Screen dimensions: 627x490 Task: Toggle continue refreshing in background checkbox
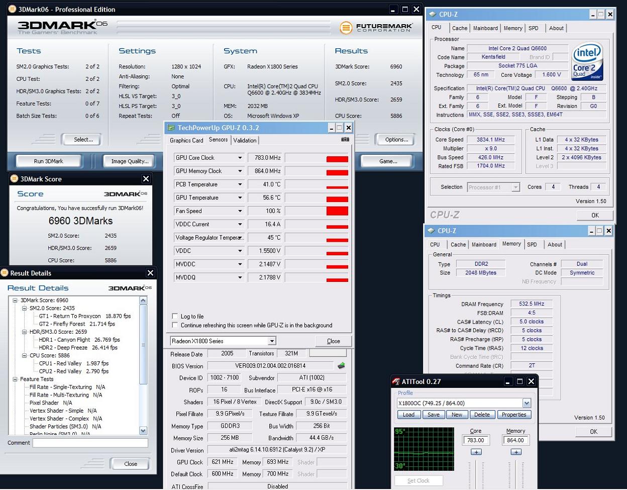pos(175,325)
